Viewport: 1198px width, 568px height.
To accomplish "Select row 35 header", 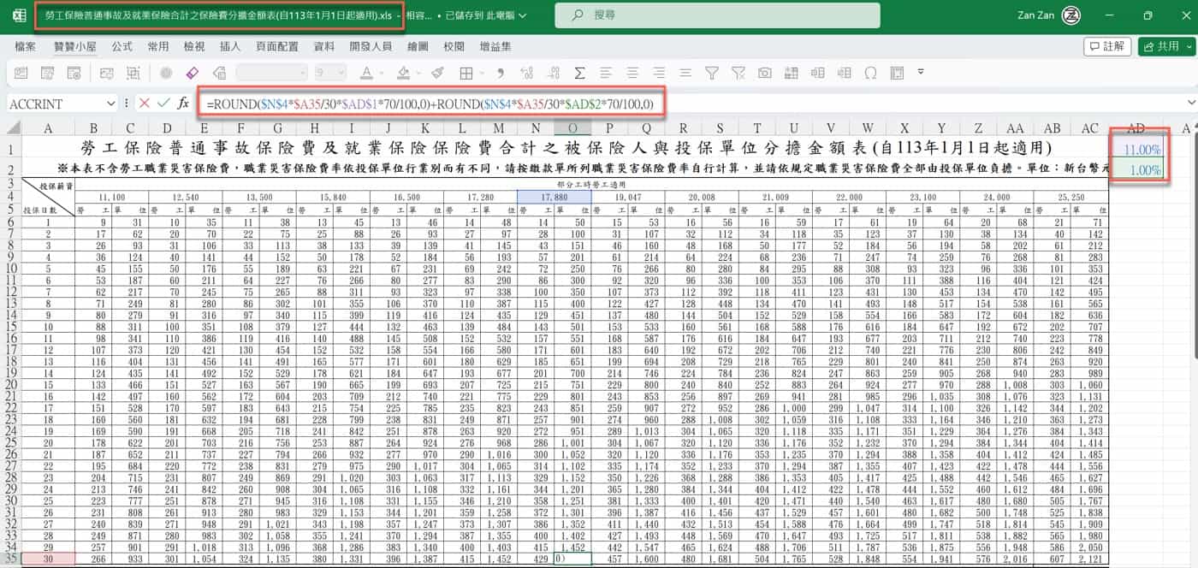I will coord(10,559).
